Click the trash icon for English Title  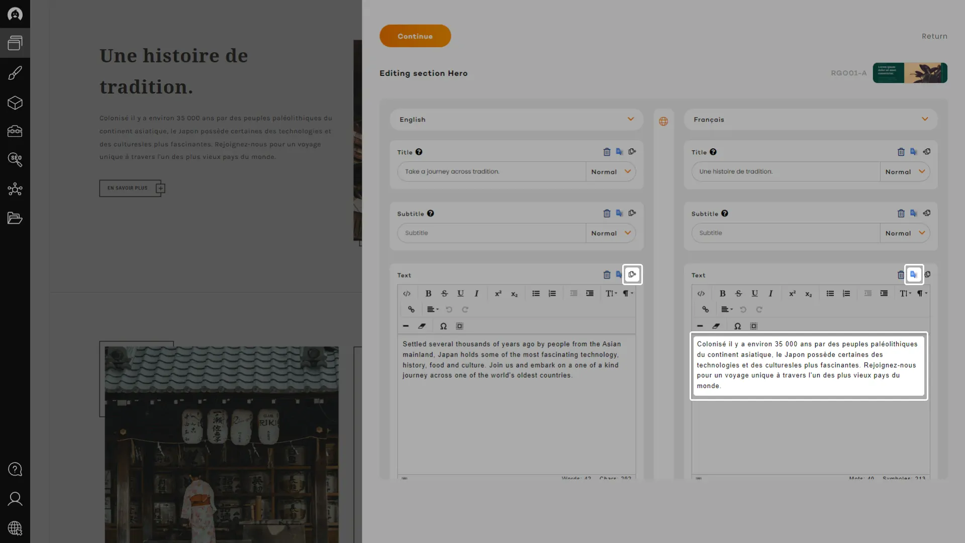point(607,152)
